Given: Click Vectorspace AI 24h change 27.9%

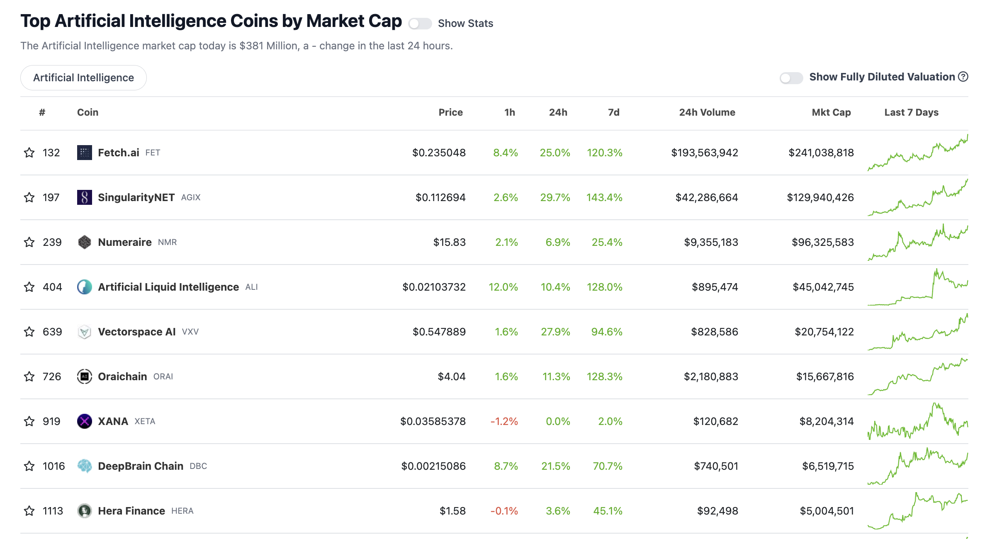Looking at the screenshot, I should [x=556, y=332].
